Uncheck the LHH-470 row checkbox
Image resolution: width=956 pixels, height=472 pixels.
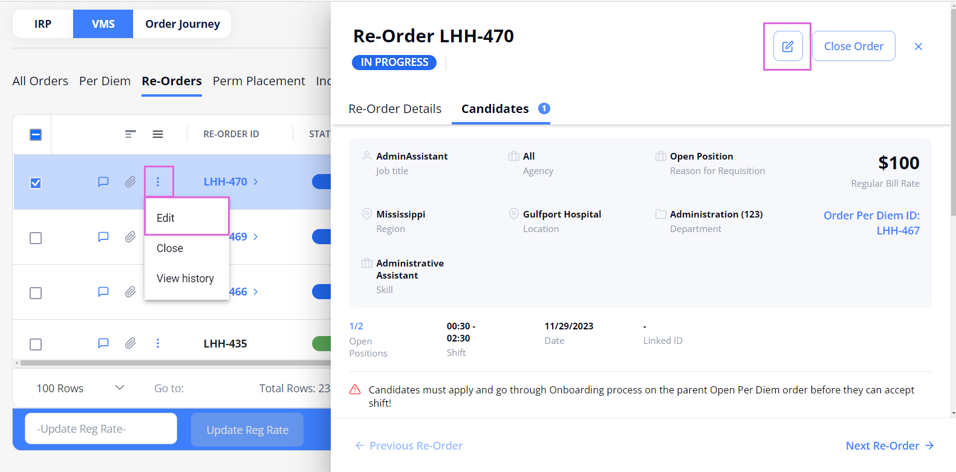36,183
